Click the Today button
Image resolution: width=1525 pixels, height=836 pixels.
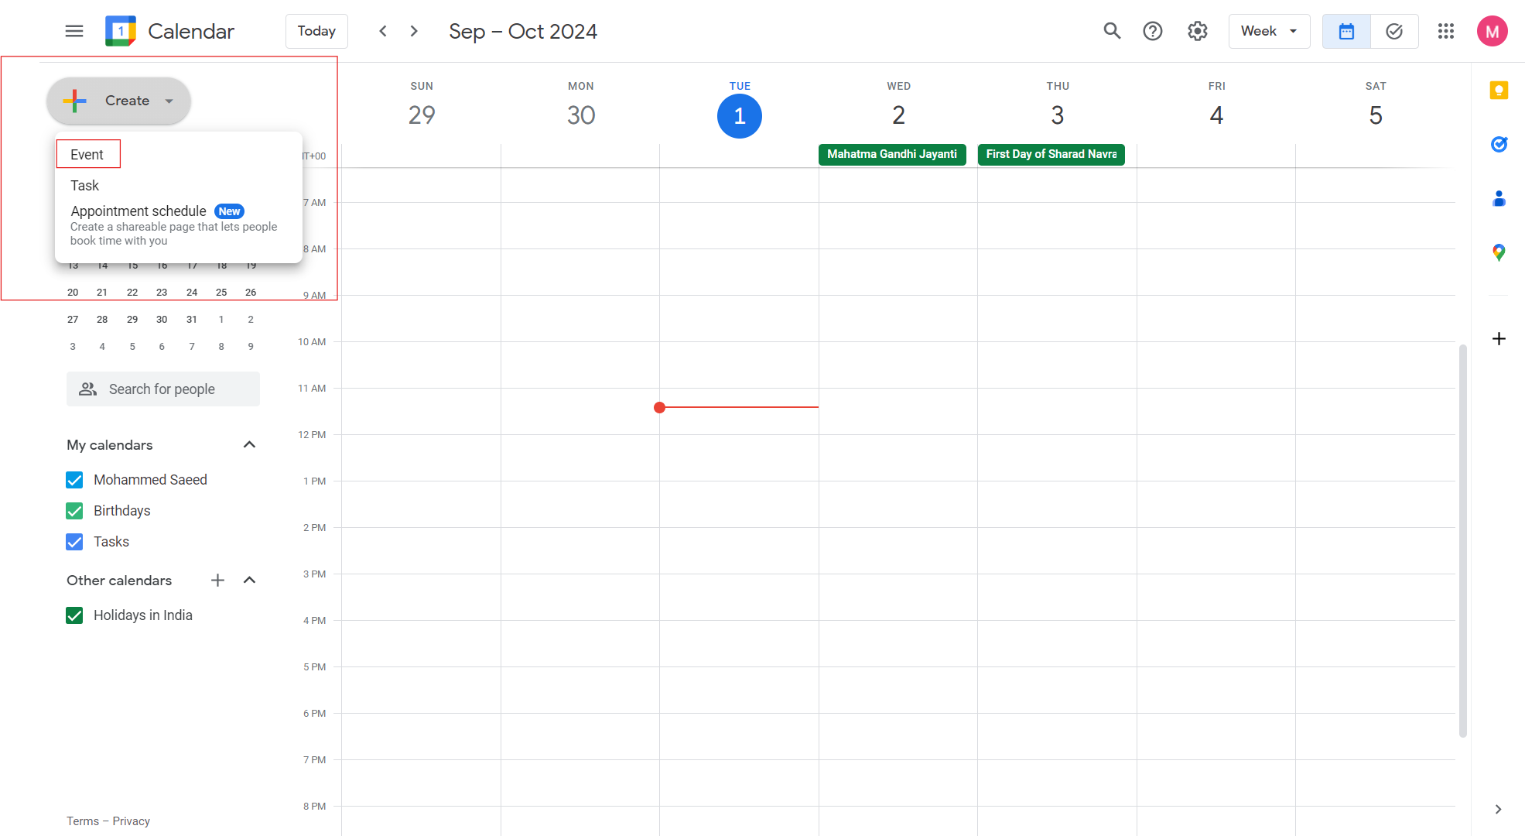click(316, 31)
